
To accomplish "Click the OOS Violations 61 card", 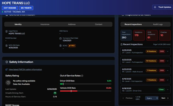I will (x=152, y=35).
